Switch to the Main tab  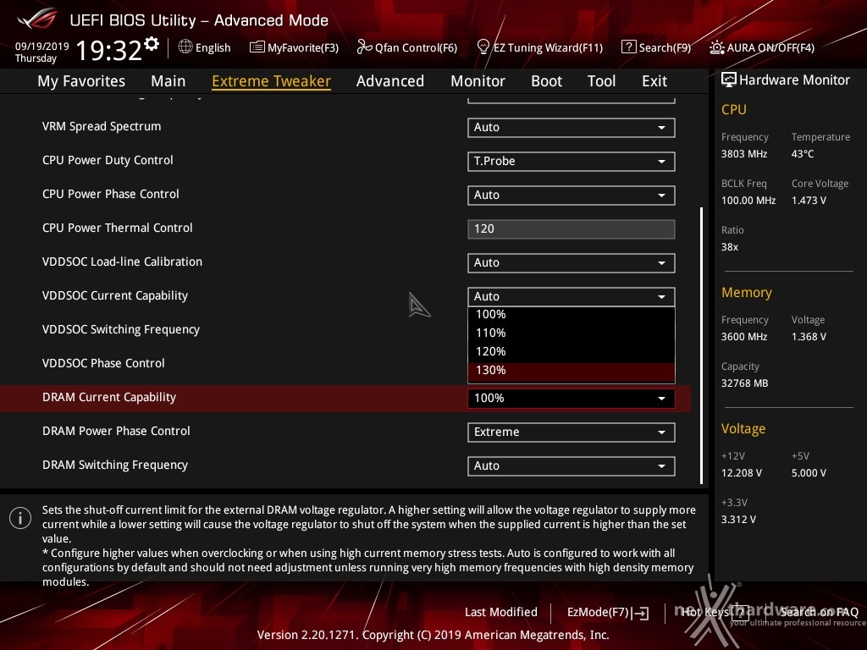tap(168, 81)
